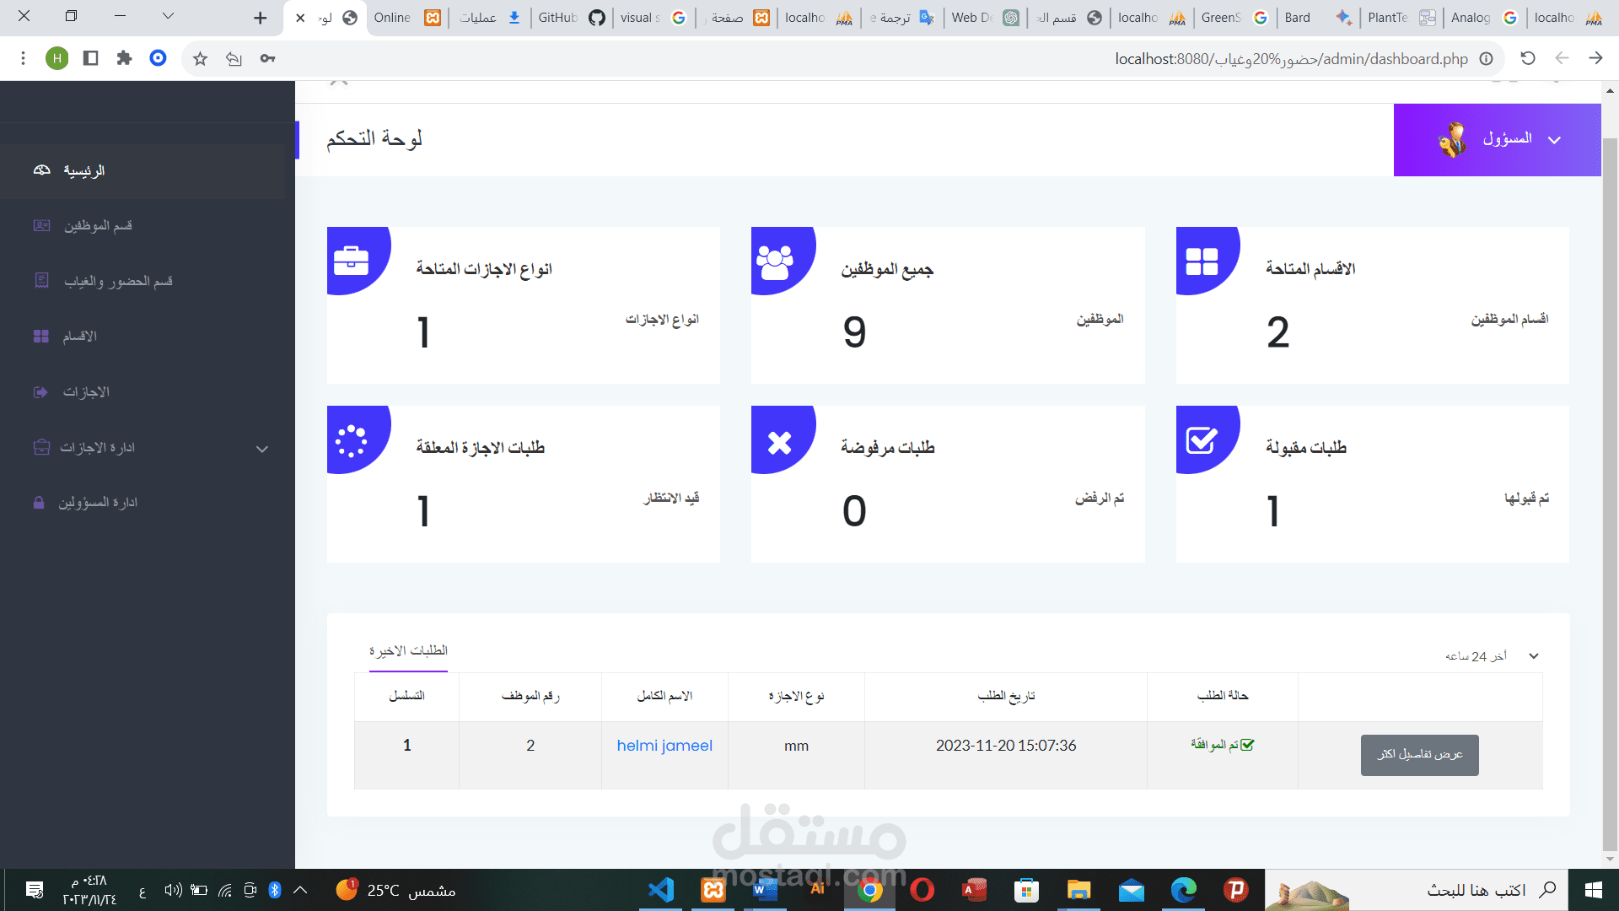The height and width of the screenshot is (911, 1619).
Task: Click the briefcase icon beside ادارة الاجازات
Action: coord(41,447)
